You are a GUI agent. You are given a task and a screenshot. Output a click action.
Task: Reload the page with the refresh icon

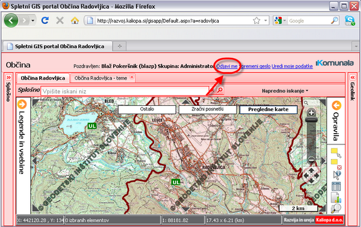pos(45,21)
